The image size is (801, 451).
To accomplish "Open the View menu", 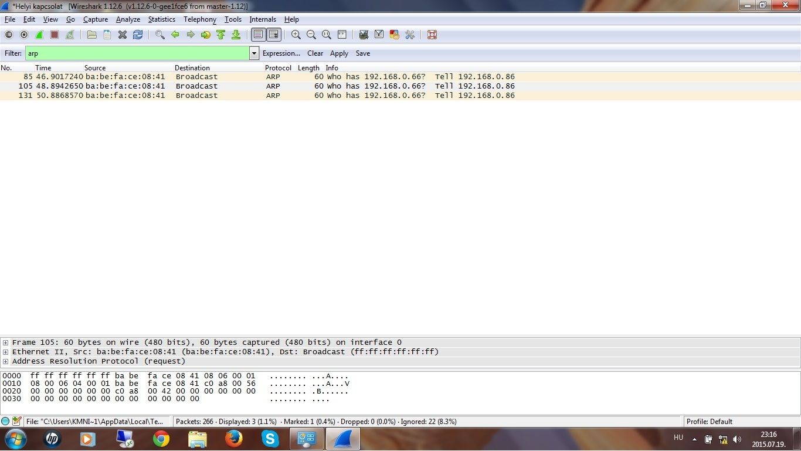I will [x=50, y=19].
